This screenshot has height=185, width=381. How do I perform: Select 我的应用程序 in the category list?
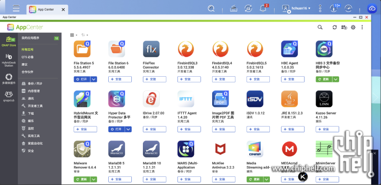point(39,38)
